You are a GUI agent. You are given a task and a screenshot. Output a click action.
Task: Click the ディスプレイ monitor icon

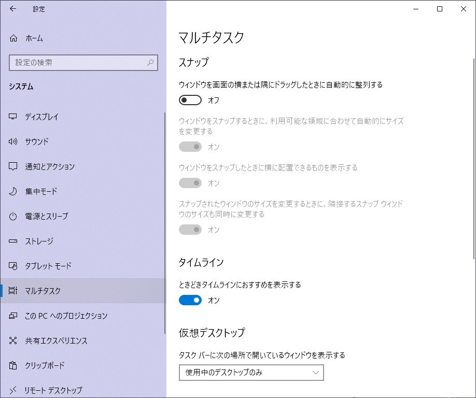13,117
